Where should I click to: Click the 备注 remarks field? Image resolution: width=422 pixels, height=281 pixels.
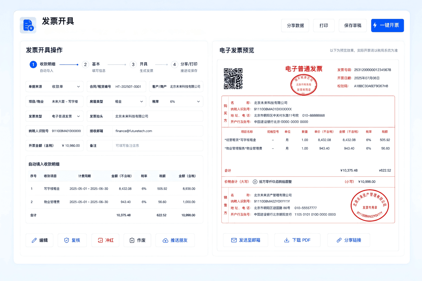point(145,146)
